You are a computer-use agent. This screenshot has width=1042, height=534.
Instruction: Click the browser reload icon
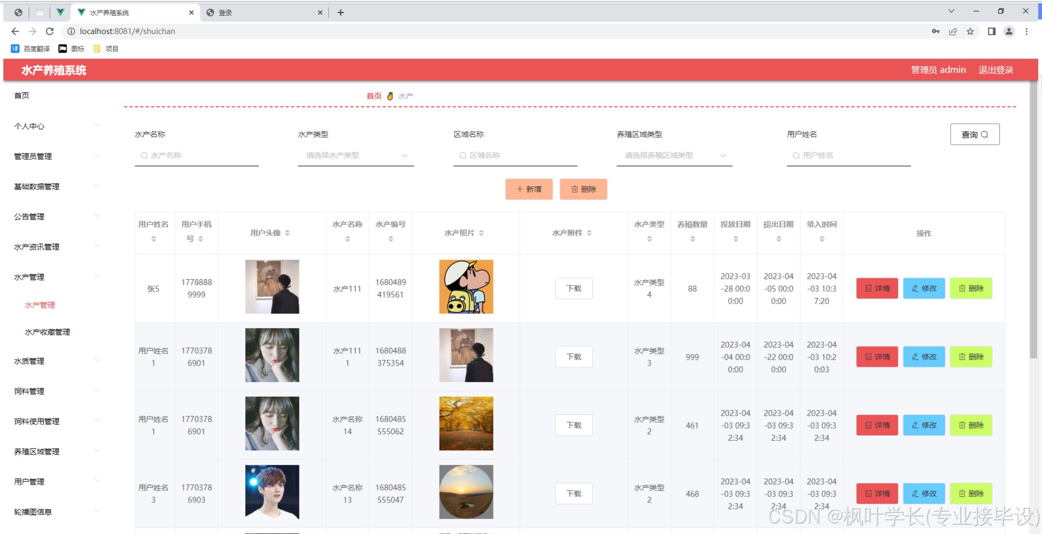50,31
